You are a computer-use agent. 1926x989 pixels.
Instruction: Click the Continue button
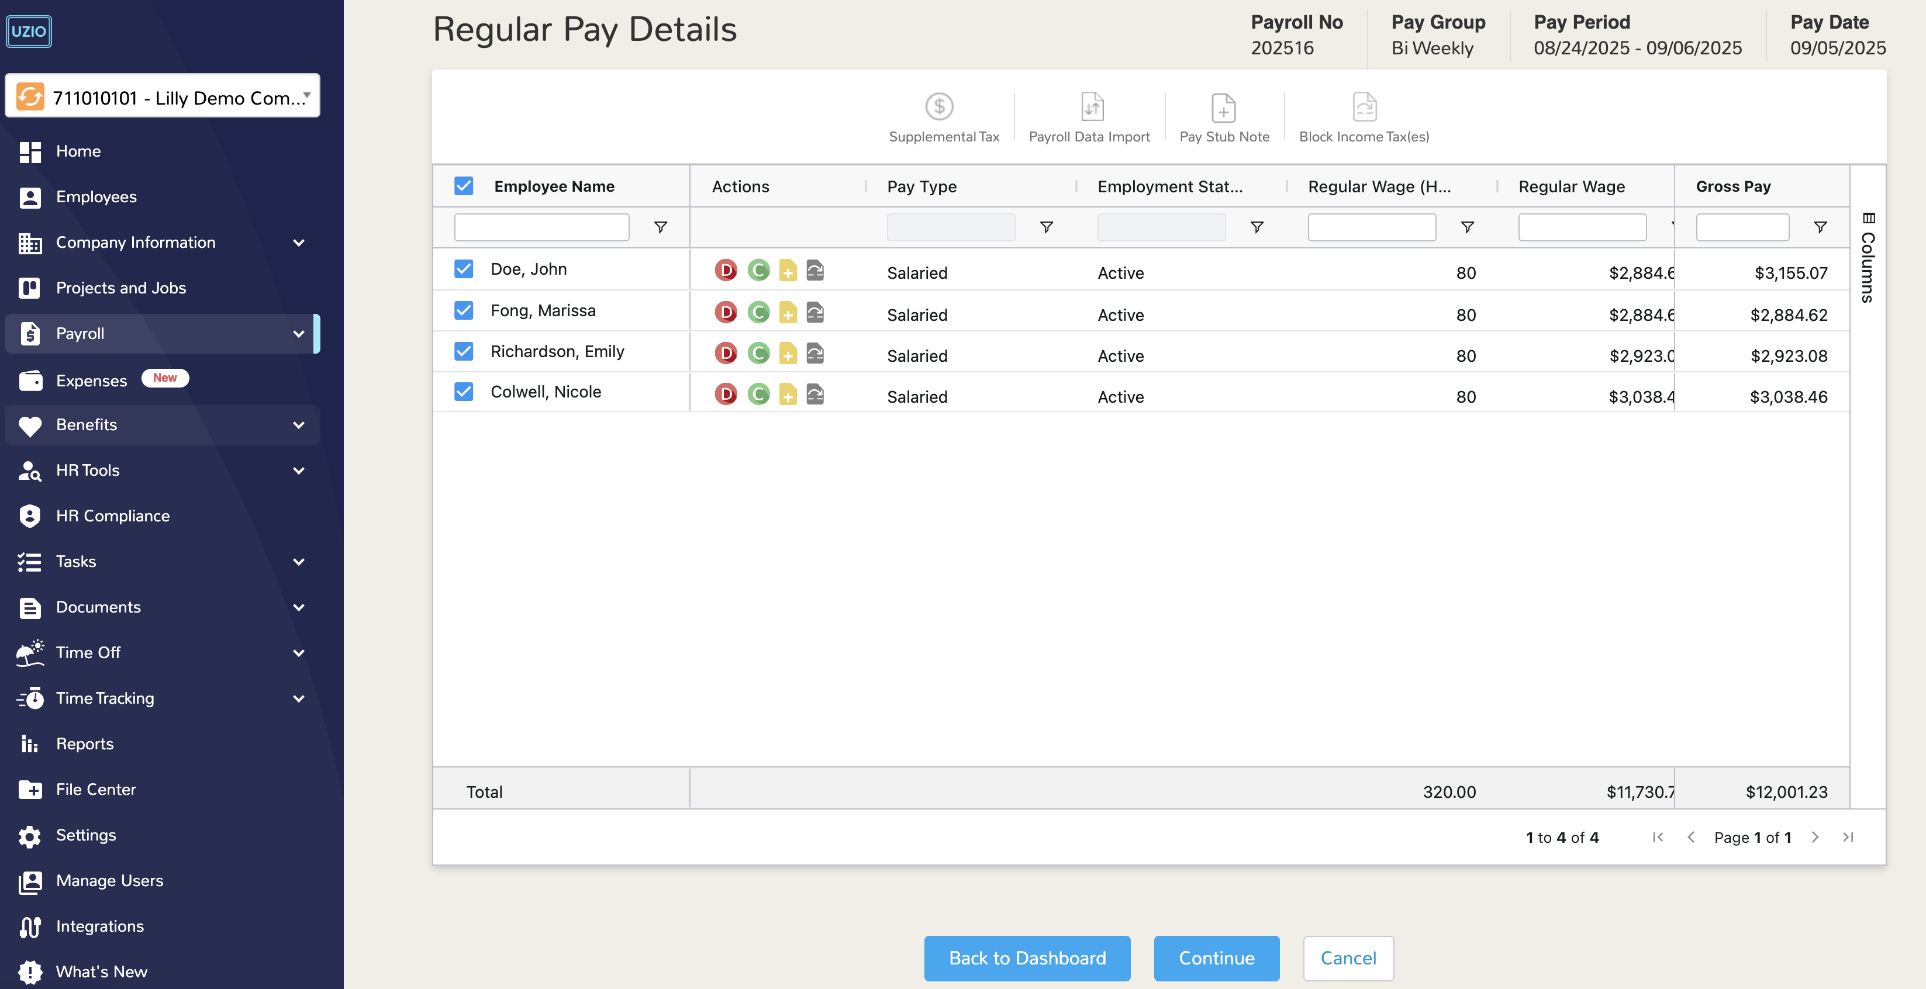point(1216,959)
